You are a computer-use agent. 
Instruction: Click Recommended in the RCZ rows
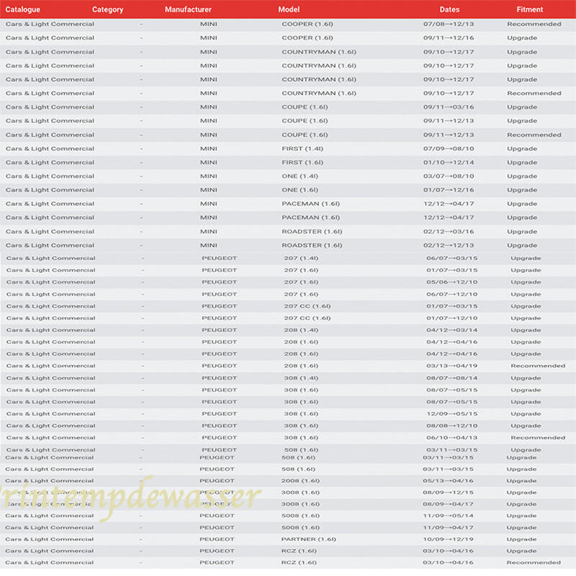pyautogui.click(x=534, y=562)
